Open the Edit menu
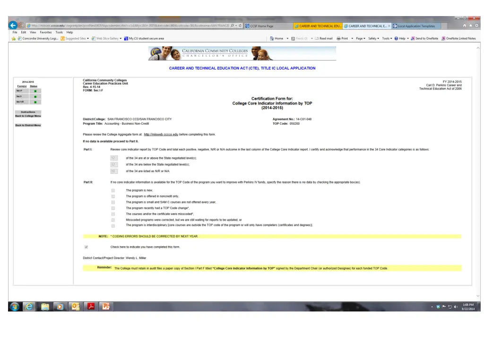Viewport: 484px width, 363px height. click(x=24, y=32)
